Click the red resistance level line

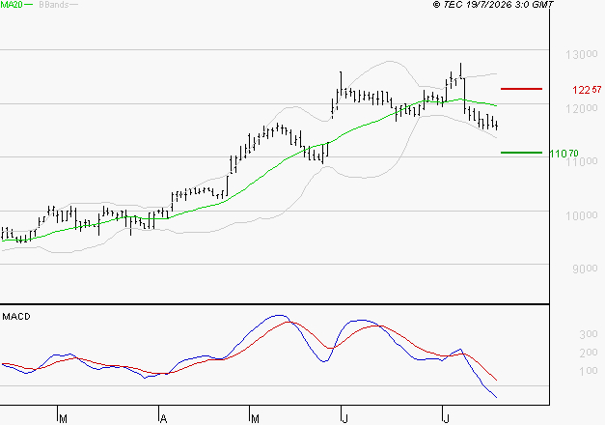click(521, 89)
